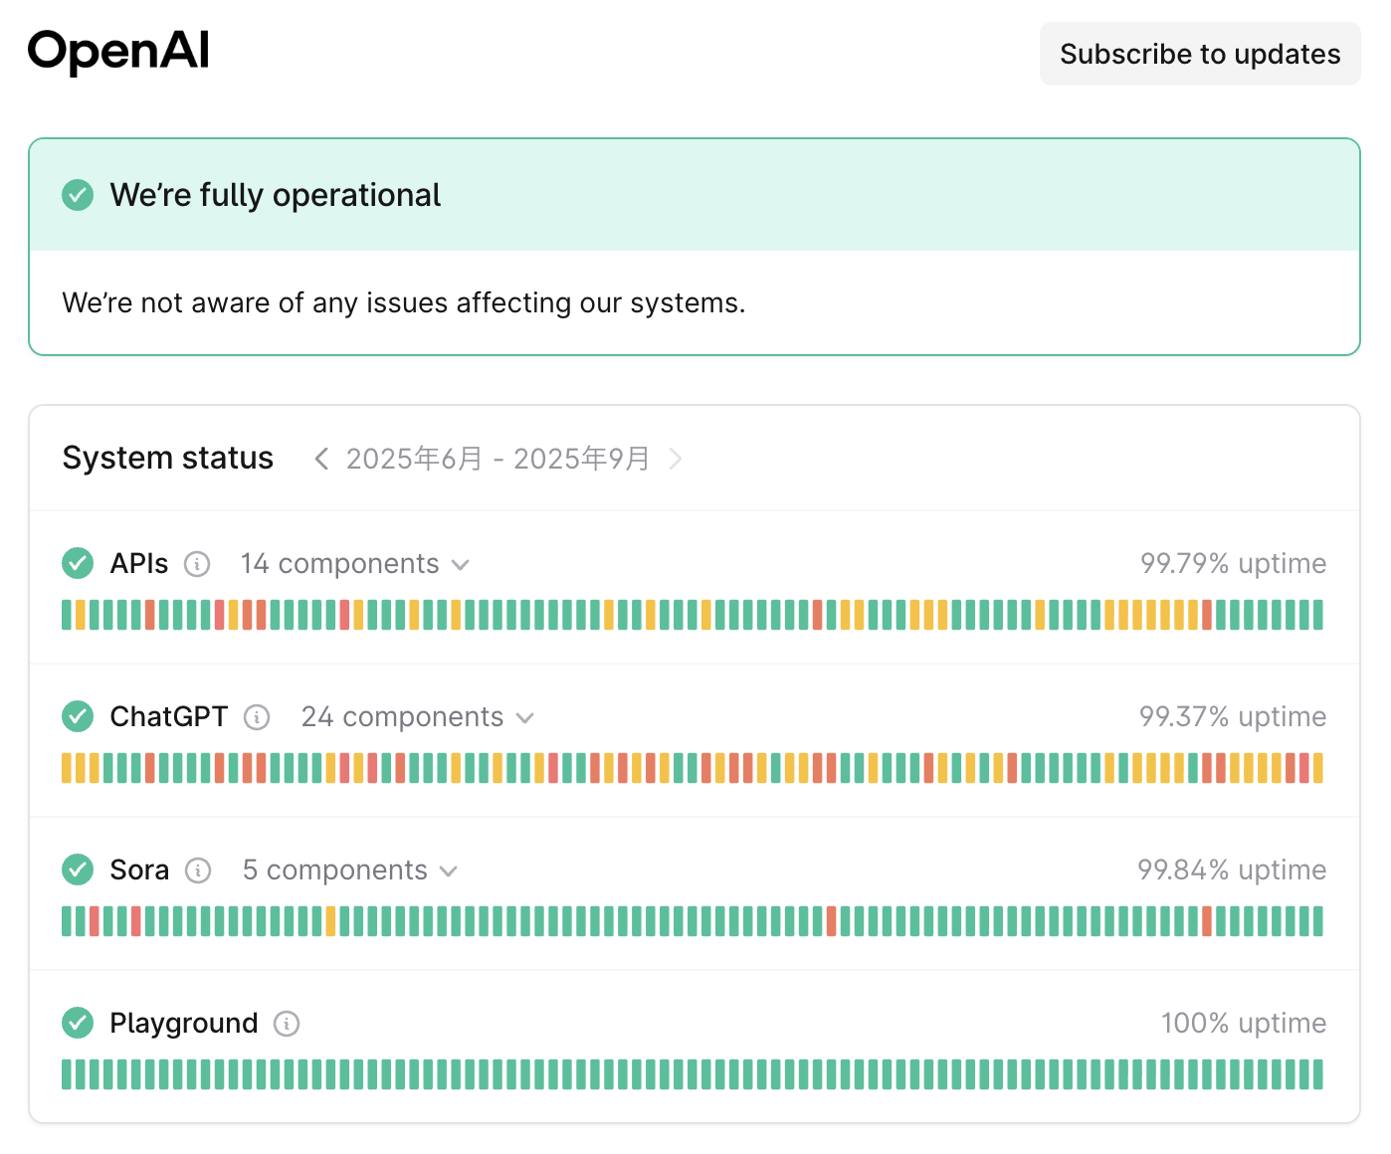This screenshot has width=1391, height=1154.
Task: Go to next date range chevron
Action: coord(676,459)
